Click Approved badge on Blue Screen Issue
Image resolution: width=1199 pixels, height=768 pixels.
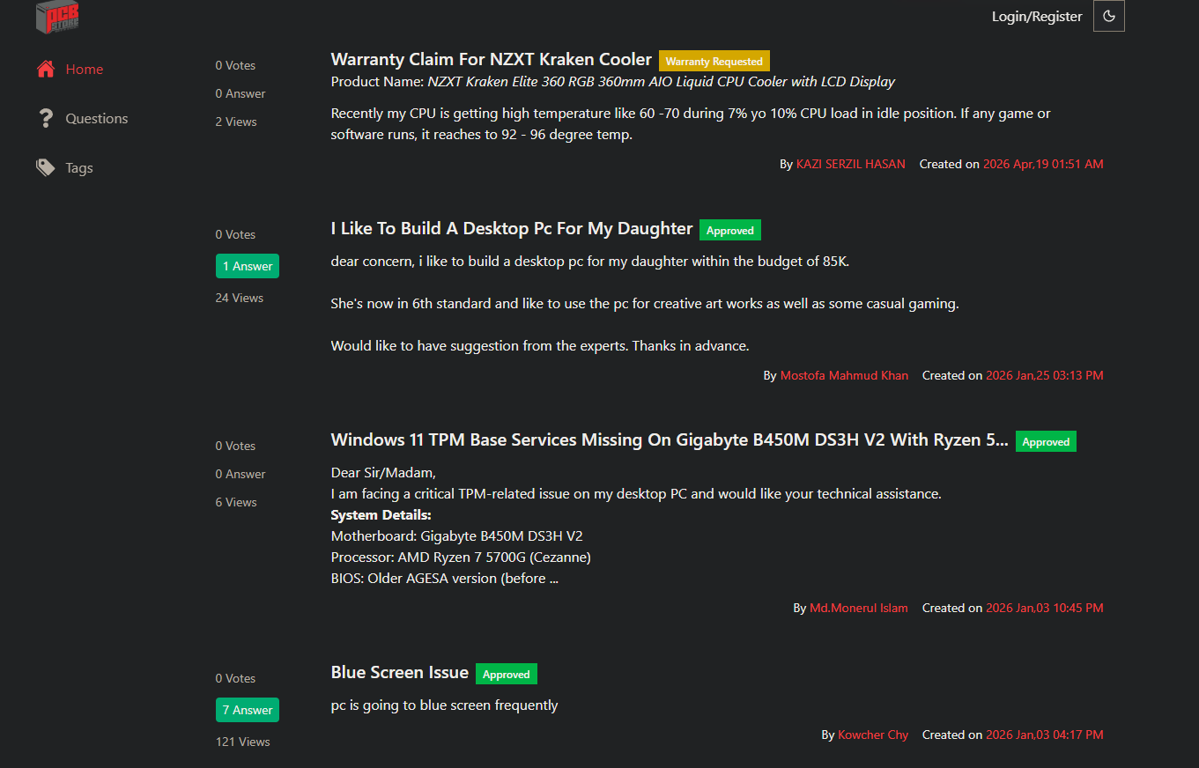click(507, 674)
